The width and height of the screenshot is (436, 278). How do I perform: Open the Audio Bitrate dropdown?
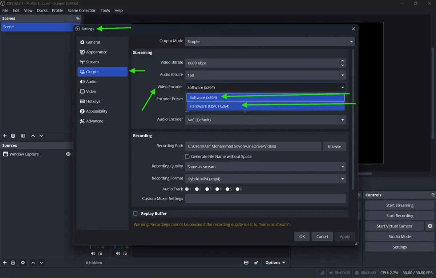click(265, 75)
